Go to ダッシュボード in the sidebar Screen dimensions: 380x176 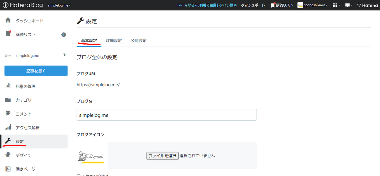tap(29, 21)
